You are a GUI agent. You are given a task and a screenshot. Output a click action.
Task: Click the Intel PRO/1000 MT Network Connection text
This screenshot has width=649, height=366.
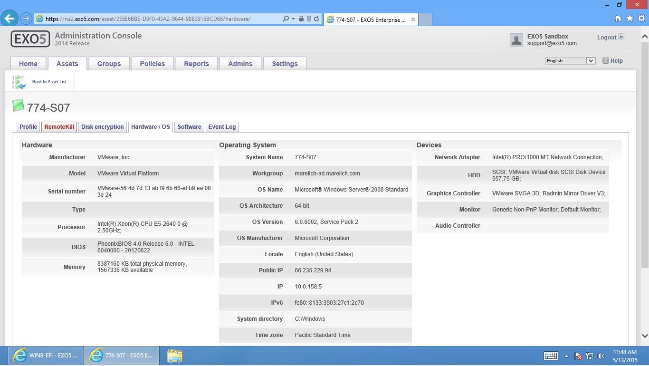point(548,157)
